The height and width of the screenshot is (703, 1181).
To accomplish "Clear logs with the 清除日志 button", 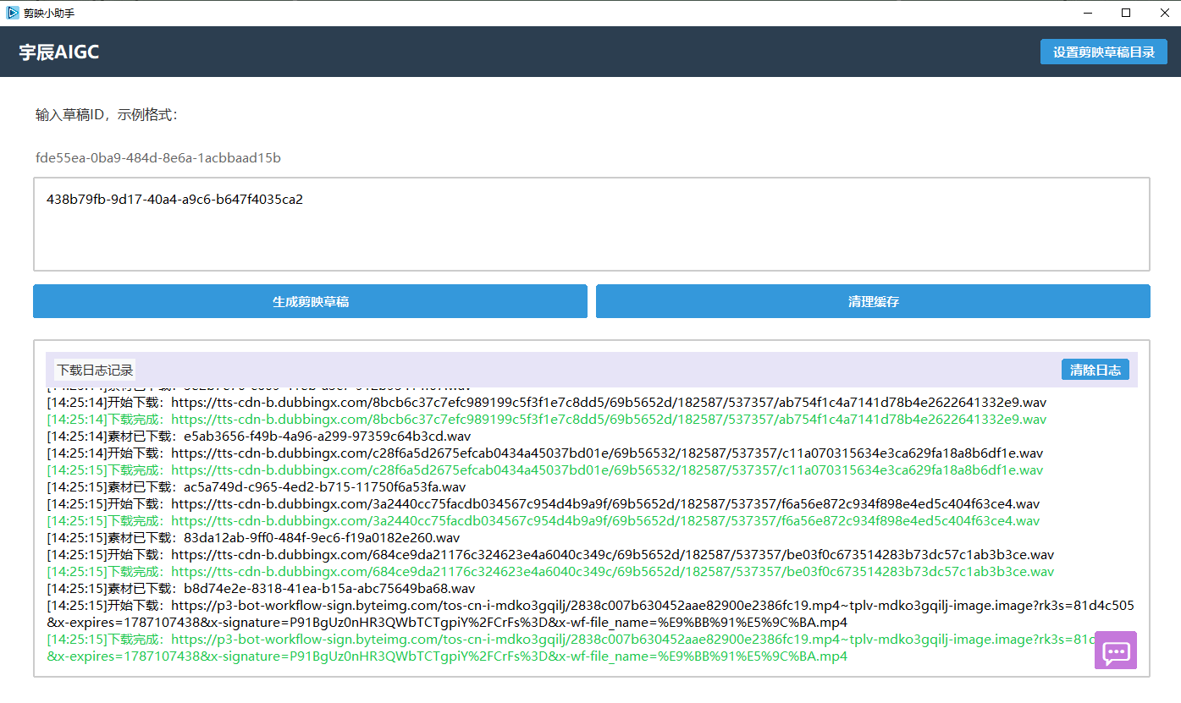I will click(1095, 370).
